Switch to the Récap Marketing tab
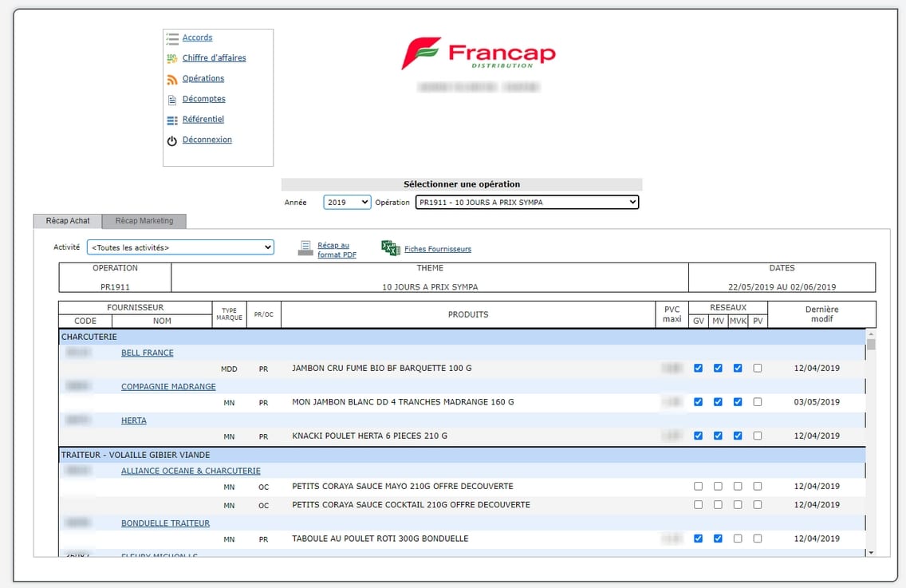Screen dimensions: 906x588 144,221
